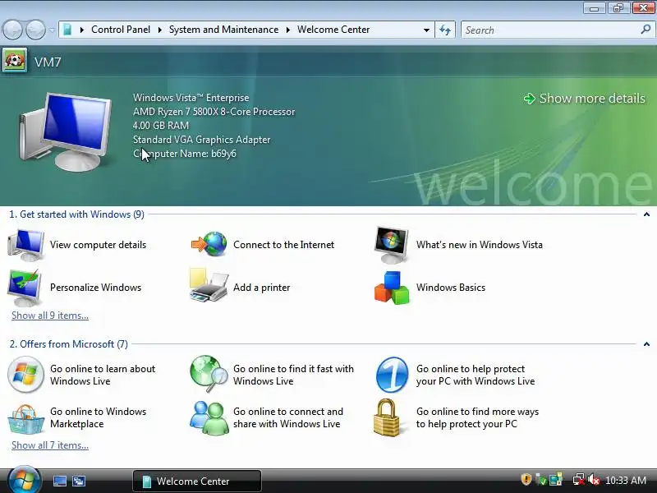Image resolution: width=657 pixels, height=493 pixels.
Task: Click the muted volume tray icon
Action: click(593, 480)
